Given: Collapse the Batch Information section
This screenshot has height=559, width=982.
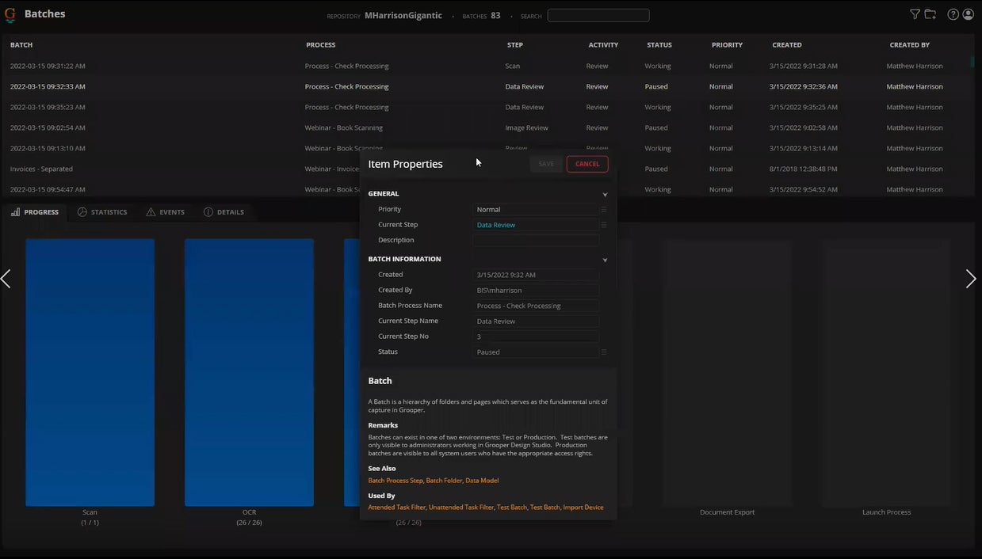Looking at the screenshot, I should (605, 259).
